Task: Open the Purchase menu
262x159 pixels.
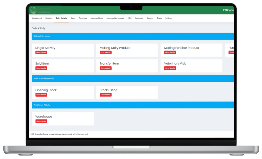Action: click(x=83, y=18)
